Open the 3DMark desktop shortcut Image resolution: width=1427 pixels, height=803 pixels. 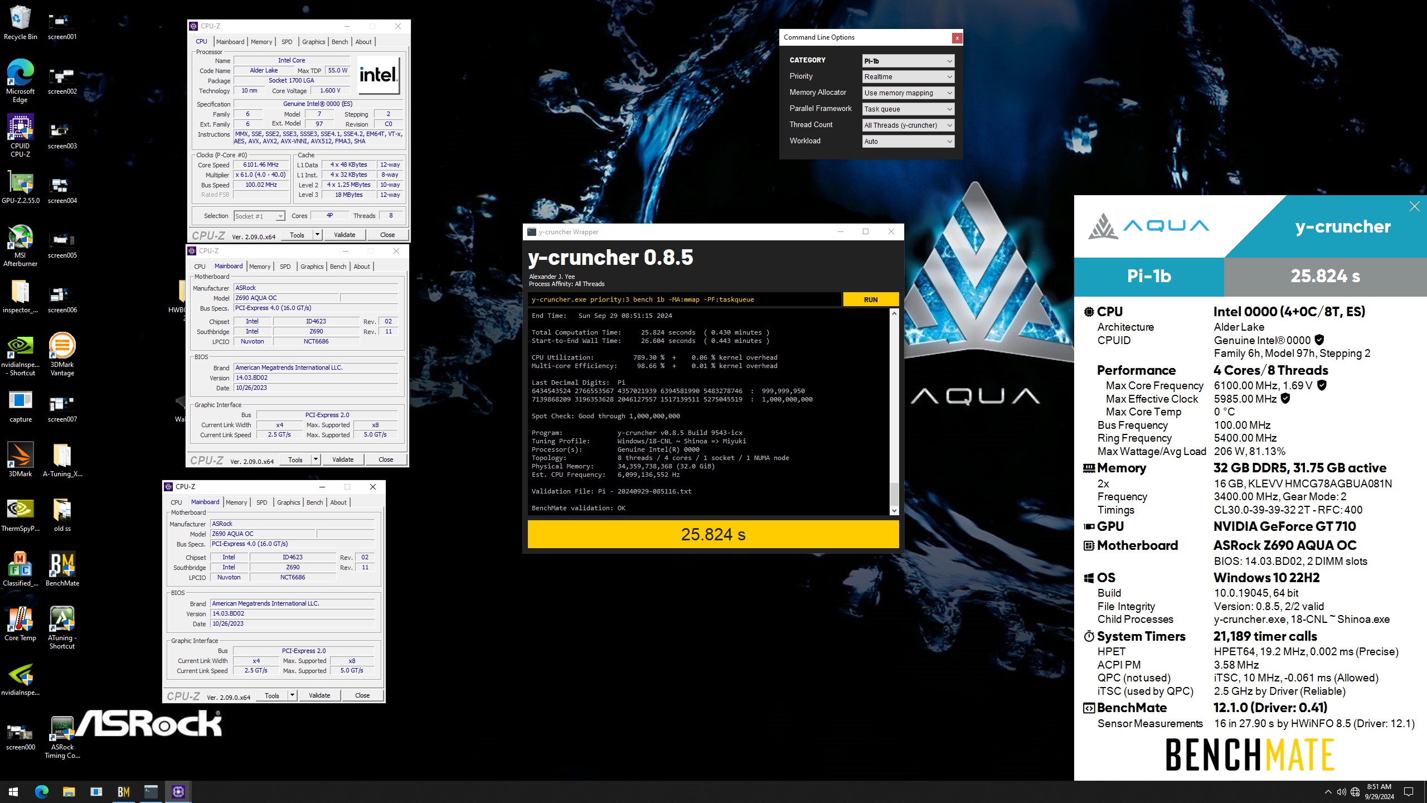click(x=20, y=460)
